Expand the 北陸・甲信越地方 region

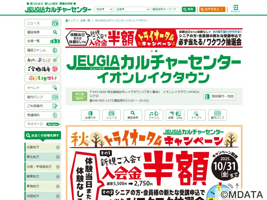(43, 167)
